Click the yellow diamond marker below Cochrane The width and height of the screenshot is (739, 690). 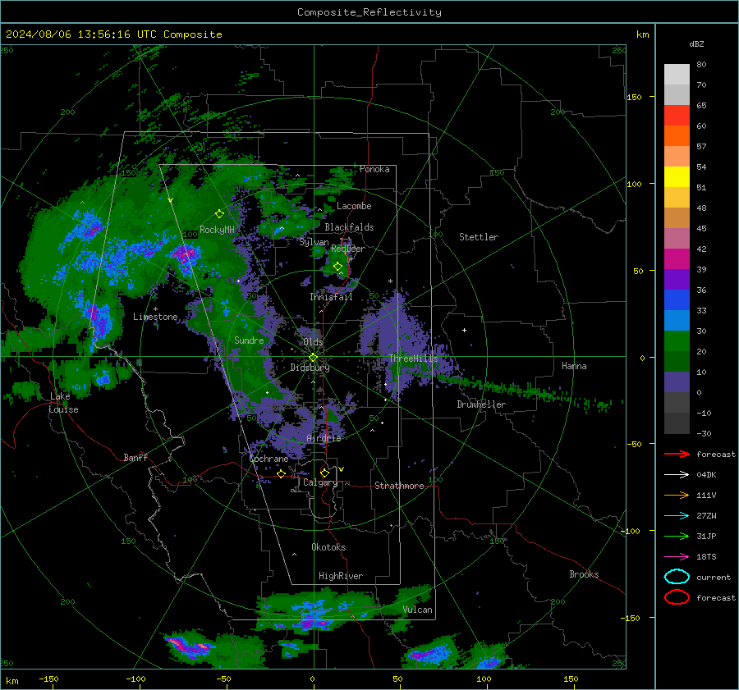[282, 473]
